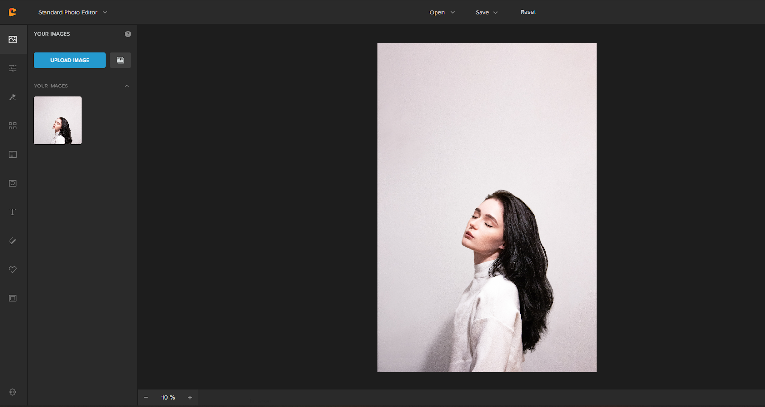Expand the Standard Photo Editor dropdown

(72, 12)
